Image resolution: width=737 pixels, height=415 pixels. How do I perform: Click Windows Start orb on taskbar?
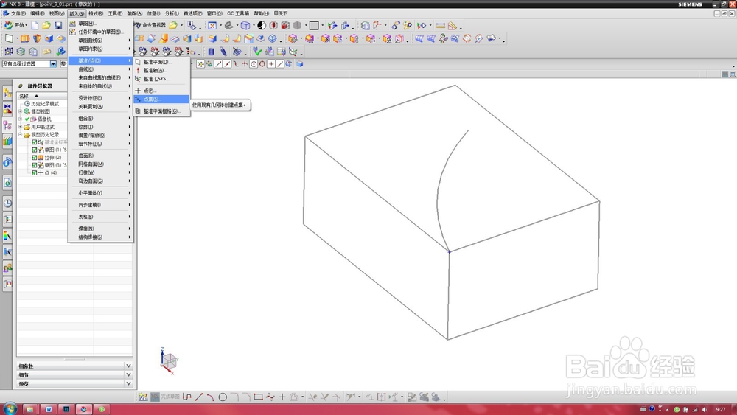(x=9, y=408)
